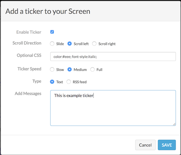Viewport: 181px width, 155px height.
Task: Select Scroll right direction
Action: click(x=94, y=44)
